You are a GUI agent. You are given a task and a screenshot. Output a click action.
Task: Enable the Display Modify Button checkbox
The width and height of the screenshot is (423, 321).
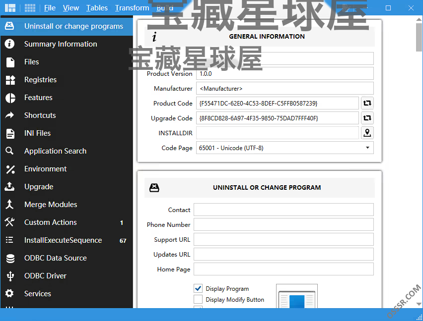pos(198,299)
